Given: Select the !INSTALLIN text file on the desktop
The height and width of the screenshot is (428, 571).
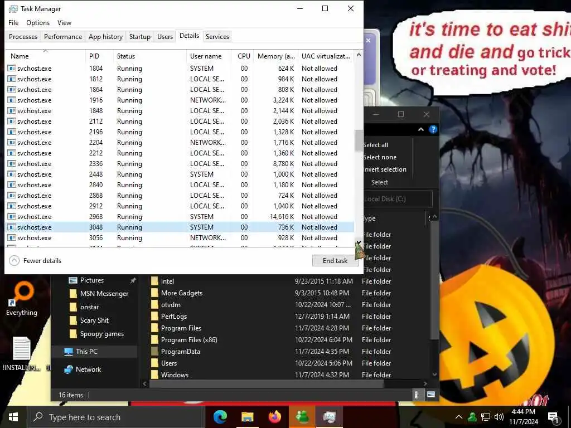Looking at the screenshot, I should click(x=22, y=354).
